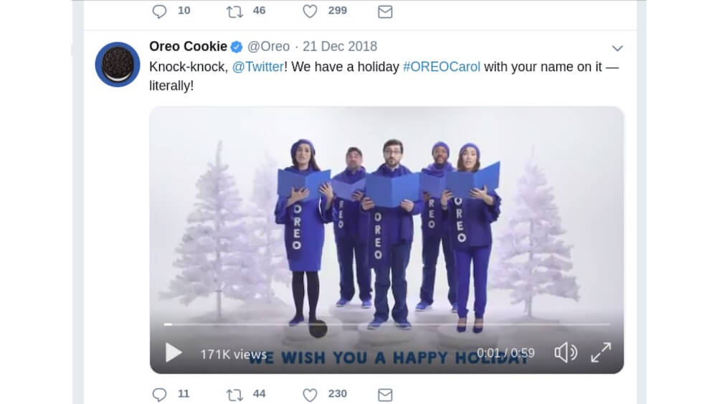The height and width of the screenshot is (404, 717).
Task: Open the Oreo Cookie profile name
Action: coord(188,47)
